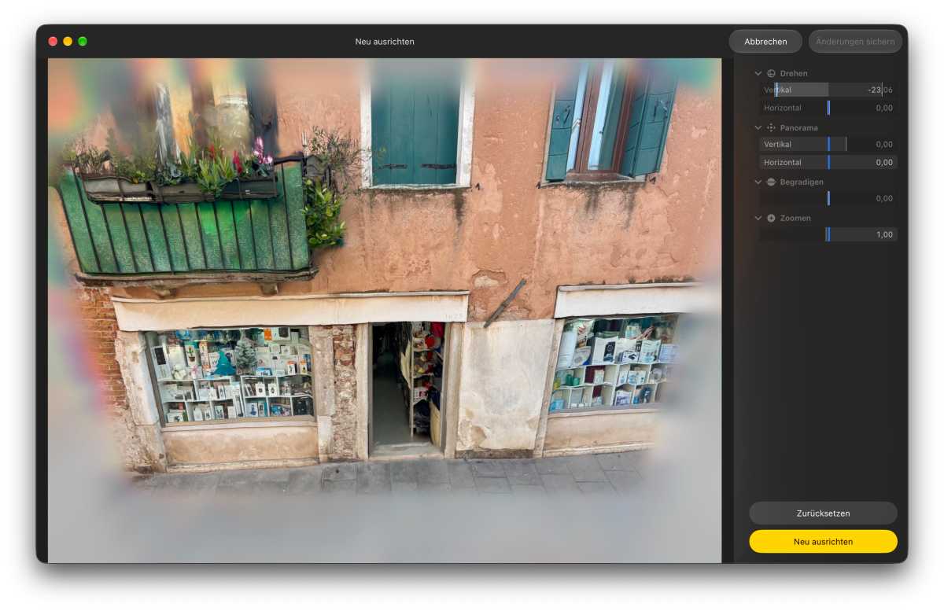The image size is (944, 611).
Task: Click the green window zoom button
Action: [x=83, y=41]
